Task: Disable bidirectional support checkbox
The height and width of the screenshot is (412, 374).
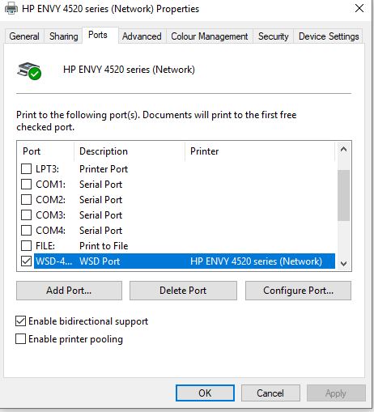Action: coord(20,321)
